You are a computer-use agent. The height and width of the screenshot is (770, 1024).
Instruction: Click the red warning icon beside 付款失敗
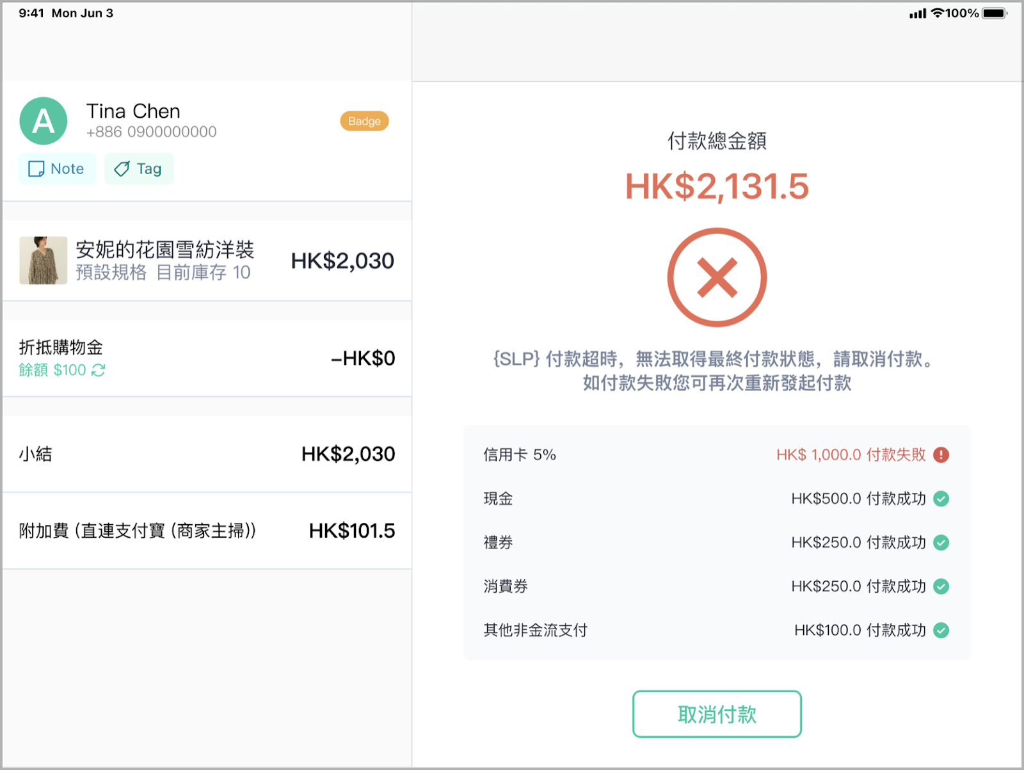click(941, 455)
